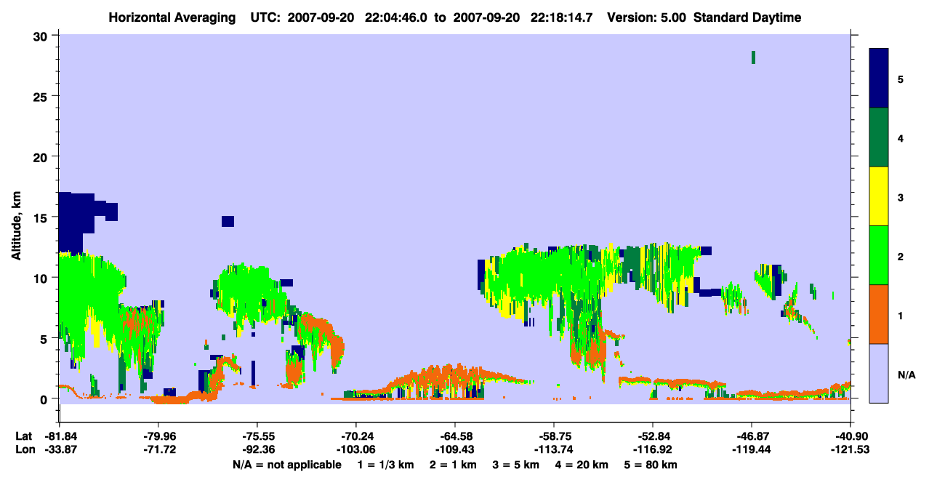Click the longitude label -121.53

click(850, 450)
